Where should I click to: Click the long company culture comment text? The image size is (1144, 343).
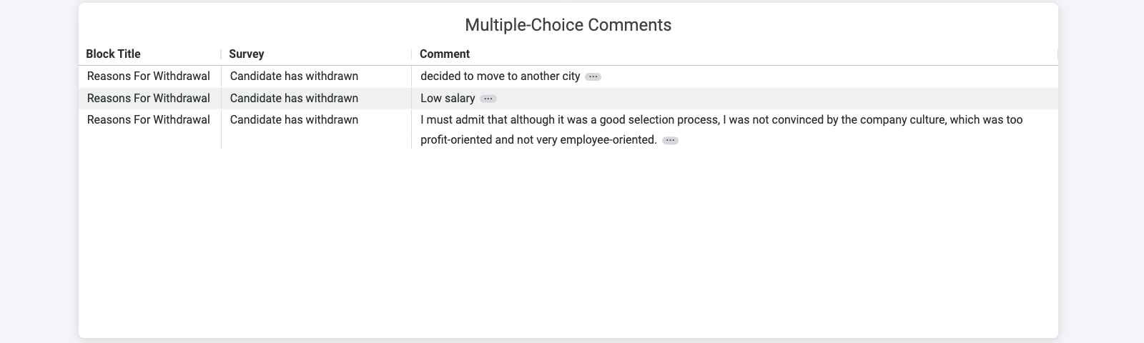721,120
